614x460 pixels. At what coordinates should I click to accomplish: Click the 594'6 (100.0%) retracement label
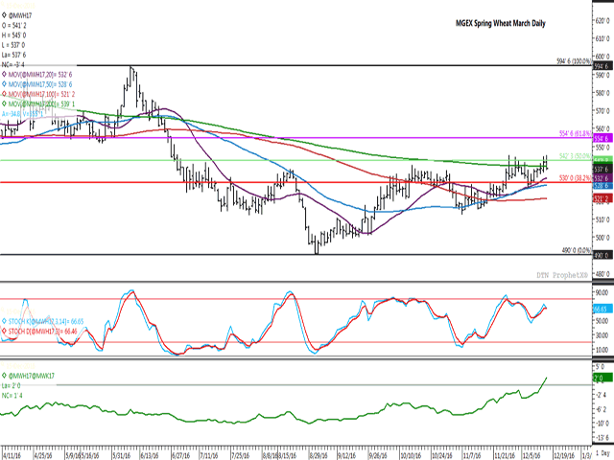574,61
